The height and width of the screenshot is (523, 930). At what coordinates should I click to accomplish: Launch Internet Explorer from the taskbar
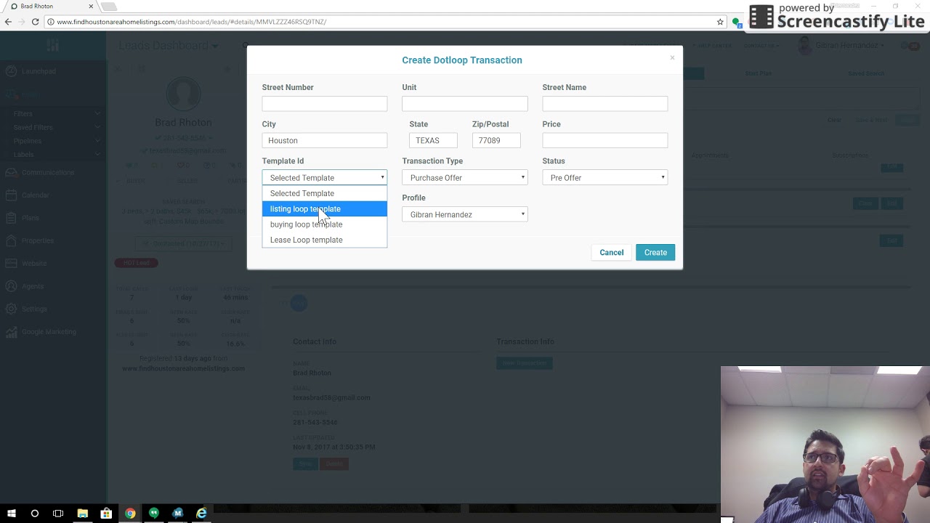click(201, 514)
